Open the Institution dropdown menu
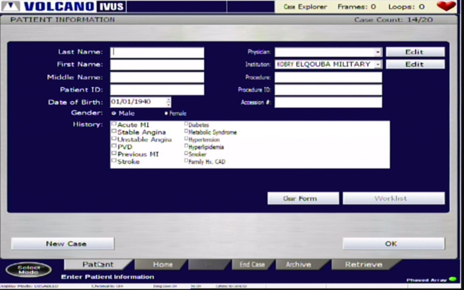 [x=378, y=64]
